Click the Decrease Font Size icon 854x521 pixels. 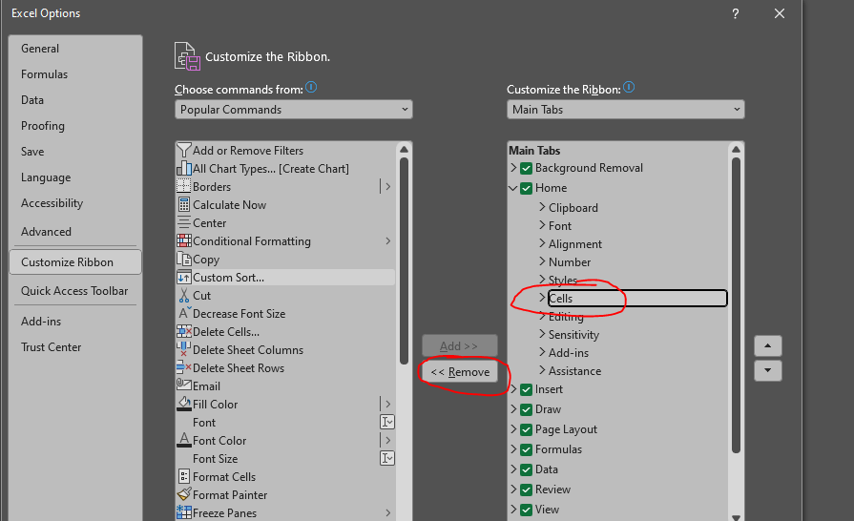[184, 313]
